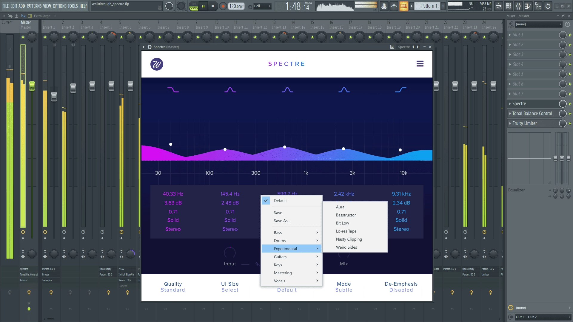Load the Basstructor preset
Screen dimensions: 573x322
click(355, 215)
